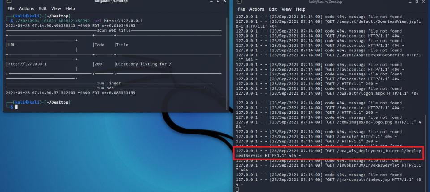Screen dimensions: 430x192
Task: Click http://127.0.0.1 in the scan results table
Action: (x=27, y=64)
